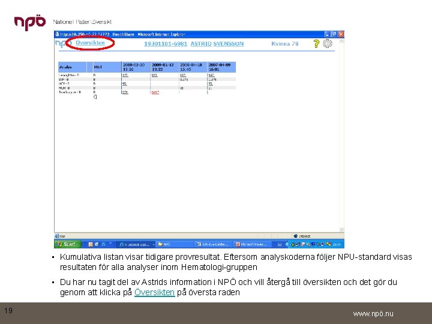
Task: Select the EVF - B analysis row label
Action: click(64, 79)
